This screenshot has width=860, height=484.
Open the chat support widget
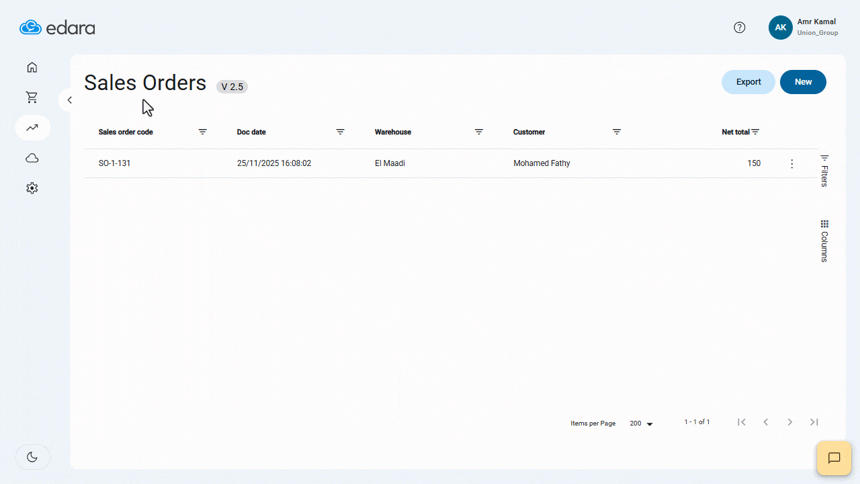[834, 458]
